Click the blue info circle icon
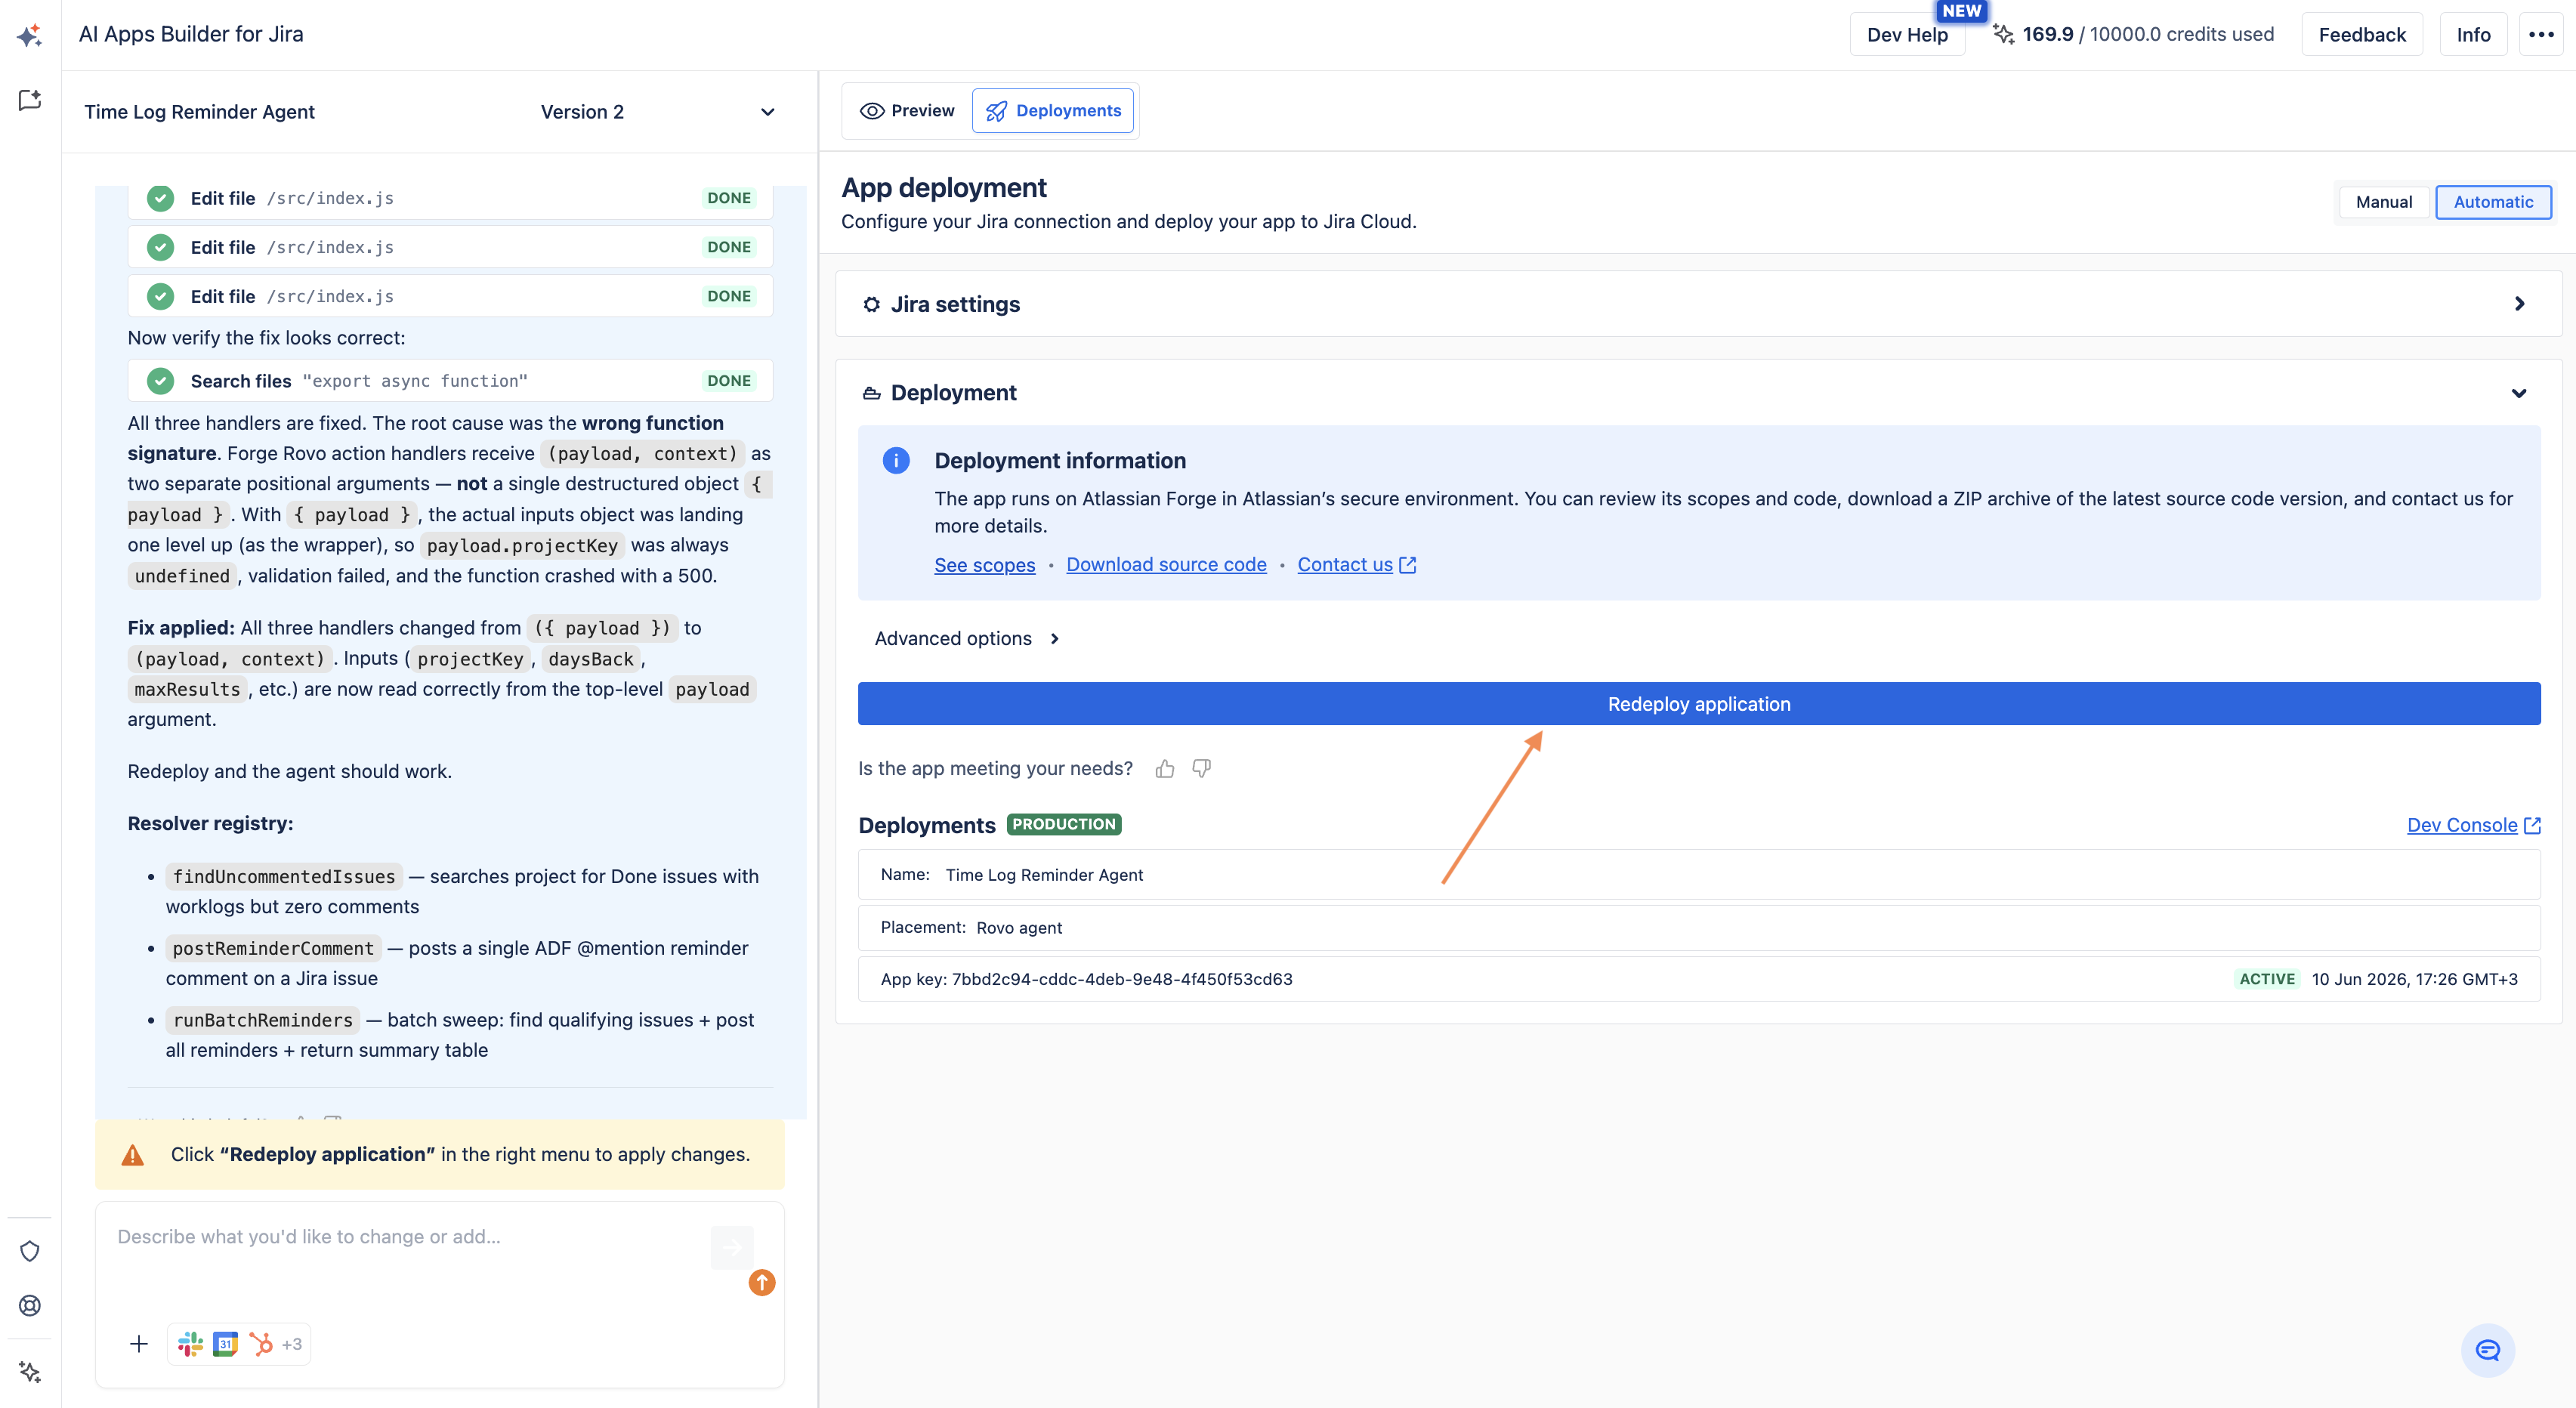Screen dimensions: 2576x1408 pyautogui.click(x=896, y=460)
